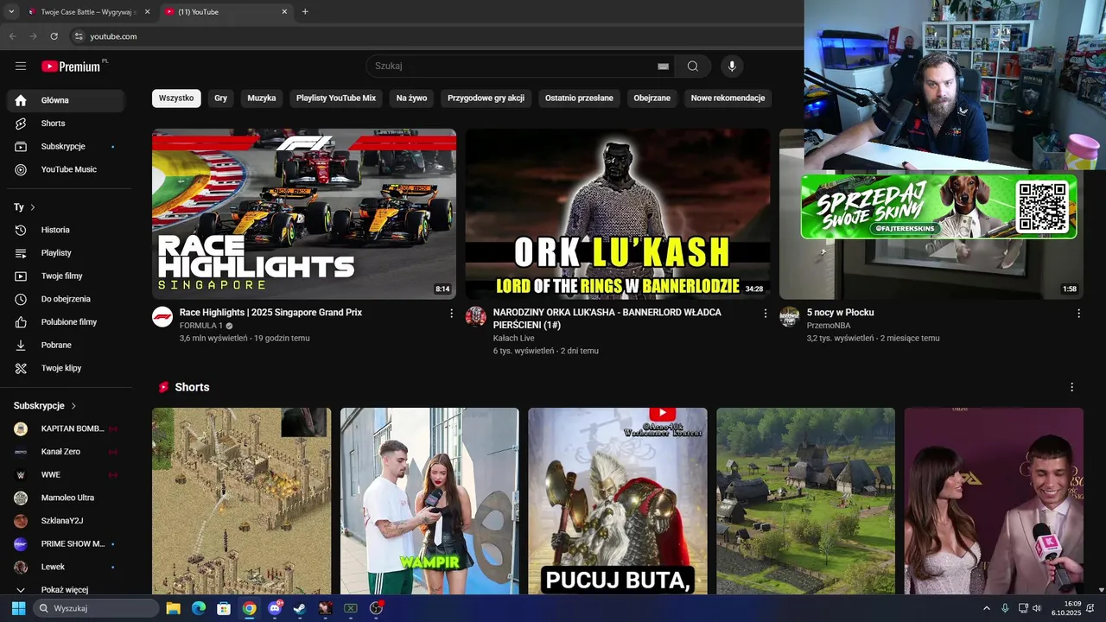Screen dimensions: 1106x622
Task: Open Formula 1 channel avatar
Action: (x=162, y=316)
